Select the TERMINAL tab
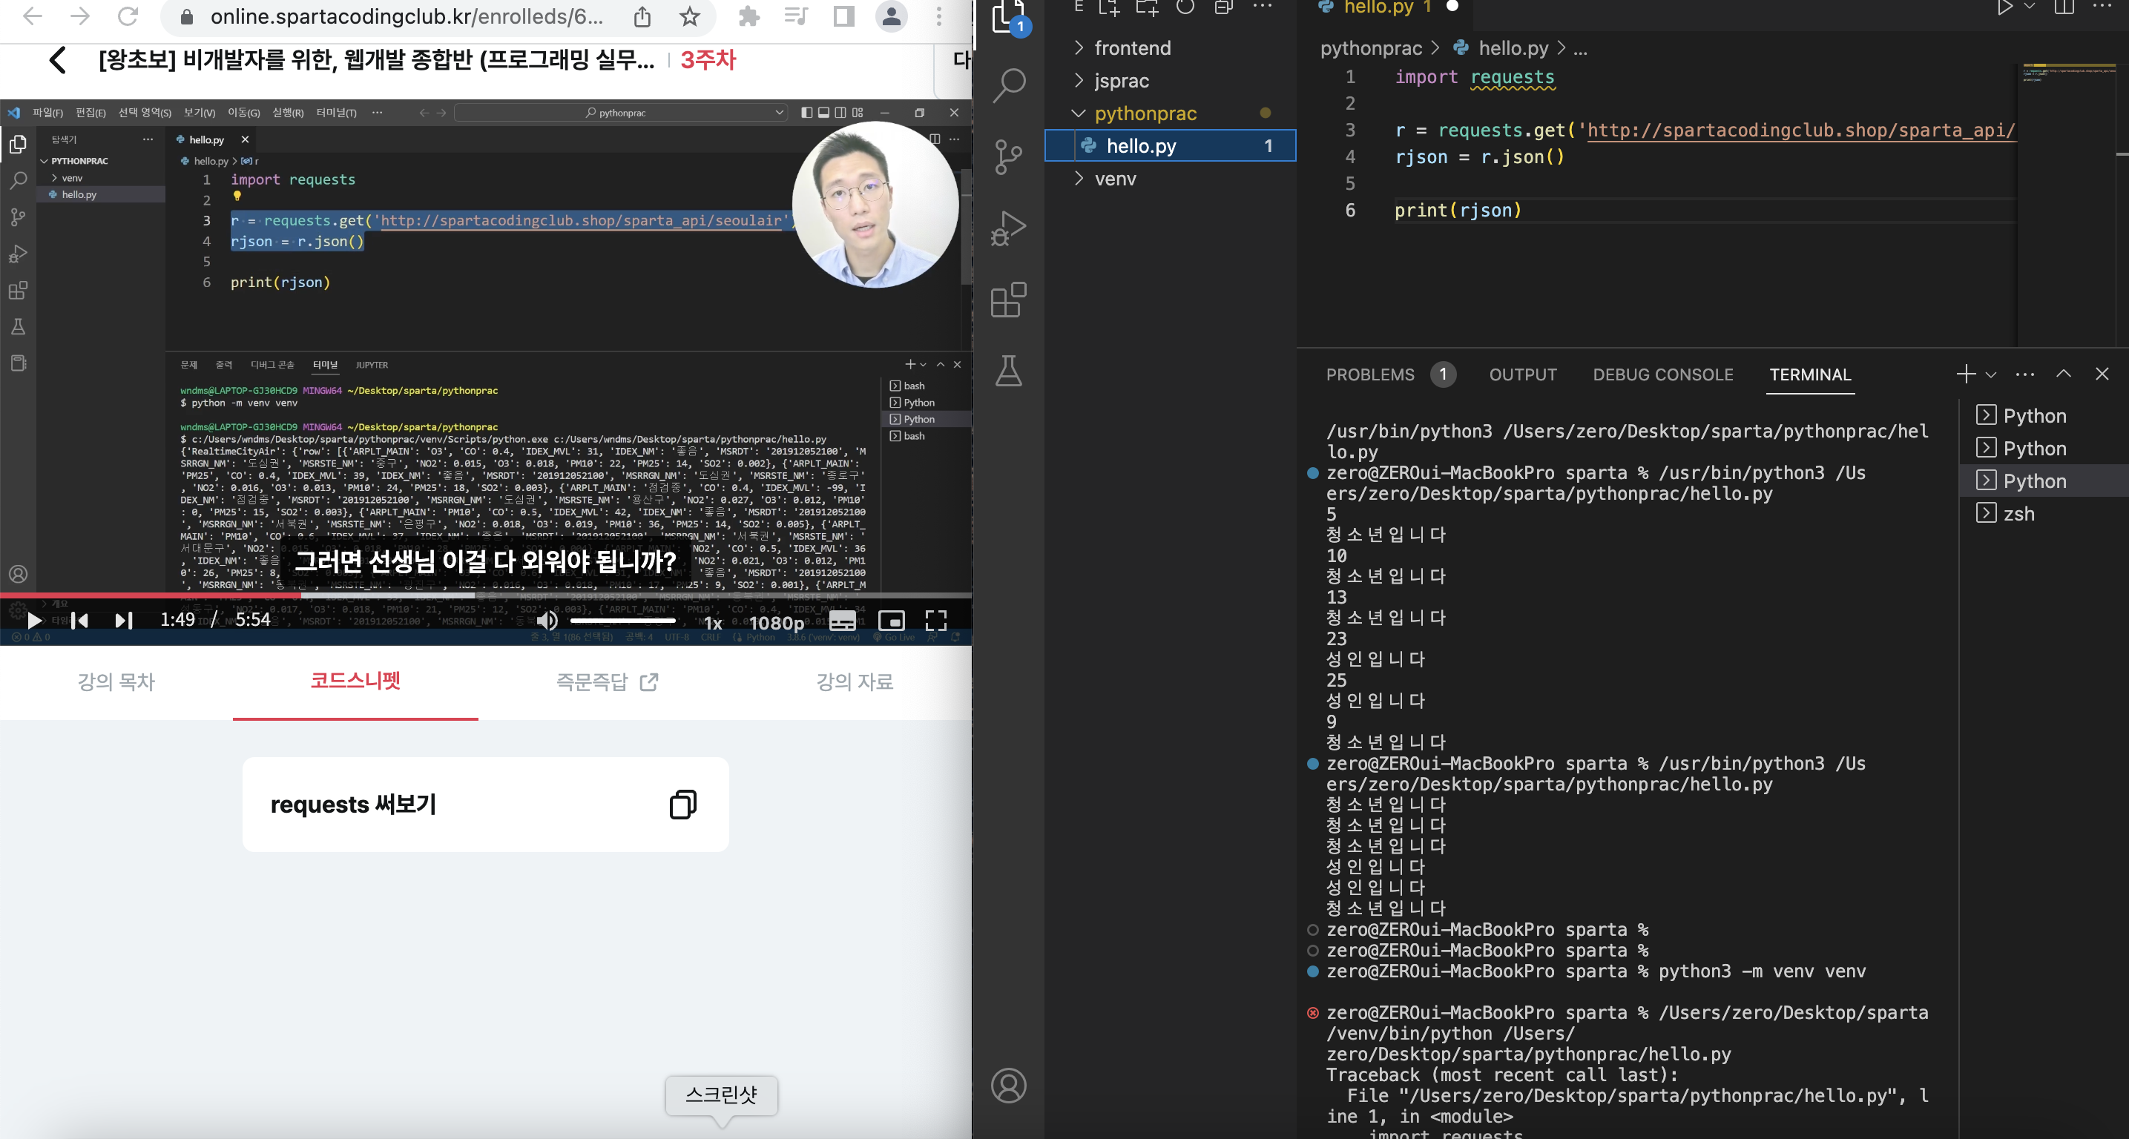This screenshot has height=1139, width=2129. tap(1810, 375)
